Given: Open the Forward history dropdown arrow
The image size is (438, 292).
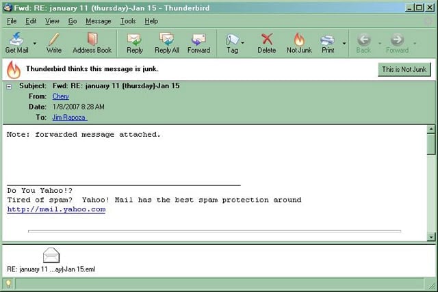Looking at the screenshot, I should coord(415,43).
